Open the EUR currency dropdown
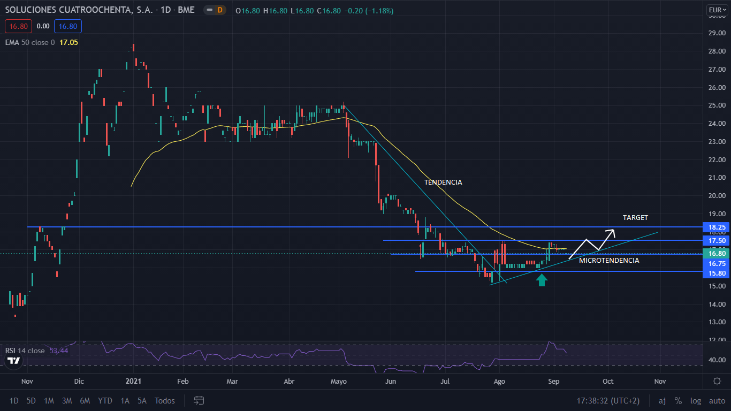The height and width of the screenshot is (411, 731). click(x=715, y=10)
